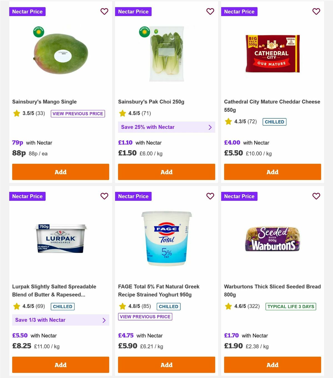Expand the Save 1/3 with Nectar offer

(60, 320)
